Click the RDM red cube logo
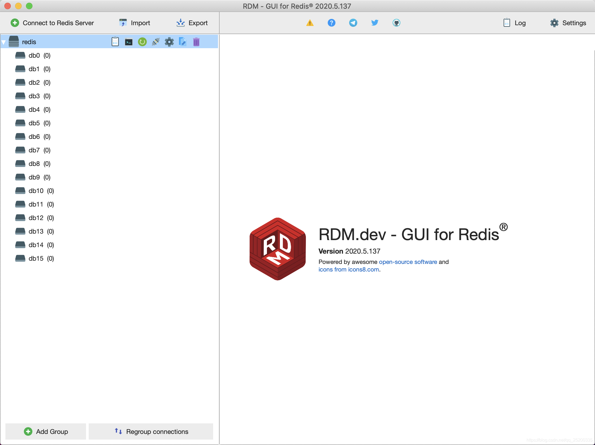The width and height of the screenshot is (595, 445). coord(278,249)
